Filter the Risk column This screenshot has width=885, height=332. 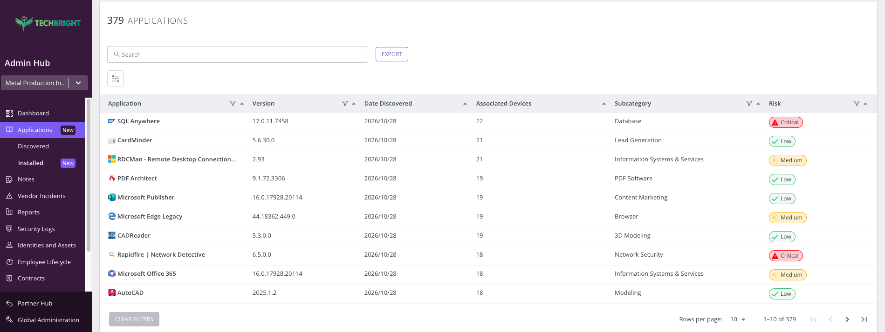point(857,103)
